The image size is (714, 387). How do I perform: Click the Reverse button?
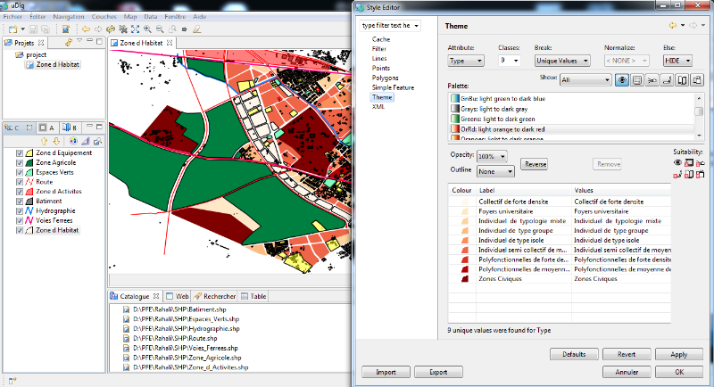[535, 165]
